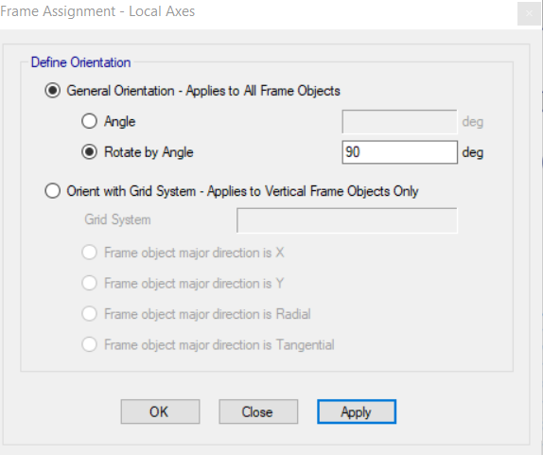Click the Frame Assignment - Local Axes title
Image resolution: width=543 pixels, height=455 pixels.
pyautogui.click(x=97, y=11)
